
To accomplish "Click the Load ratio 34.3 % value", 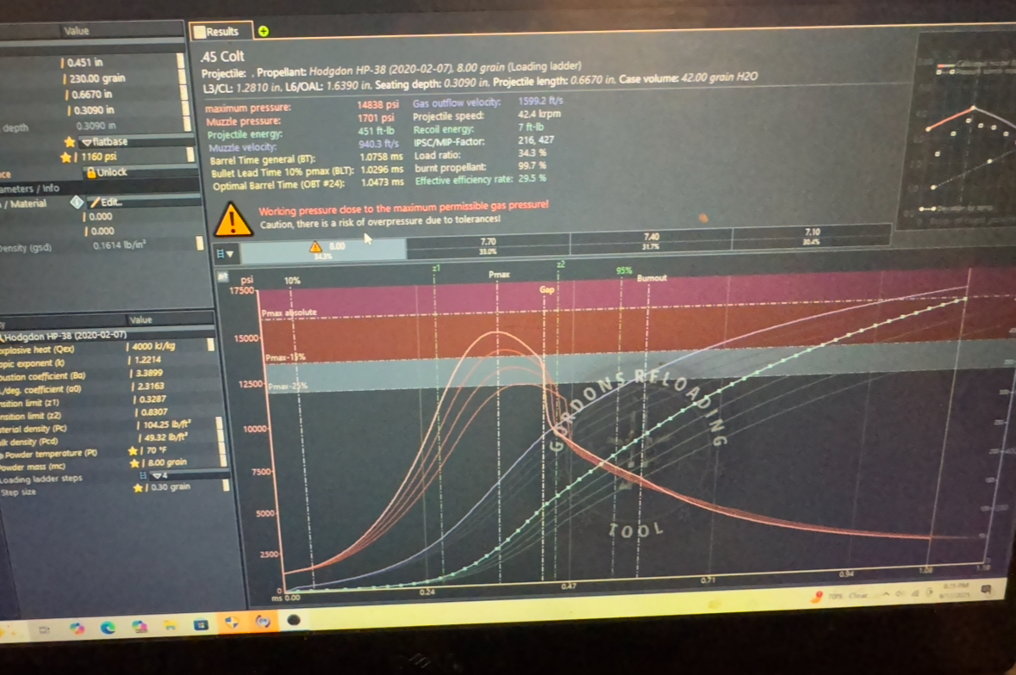I will pyautogui.click(x=532, y=153).
